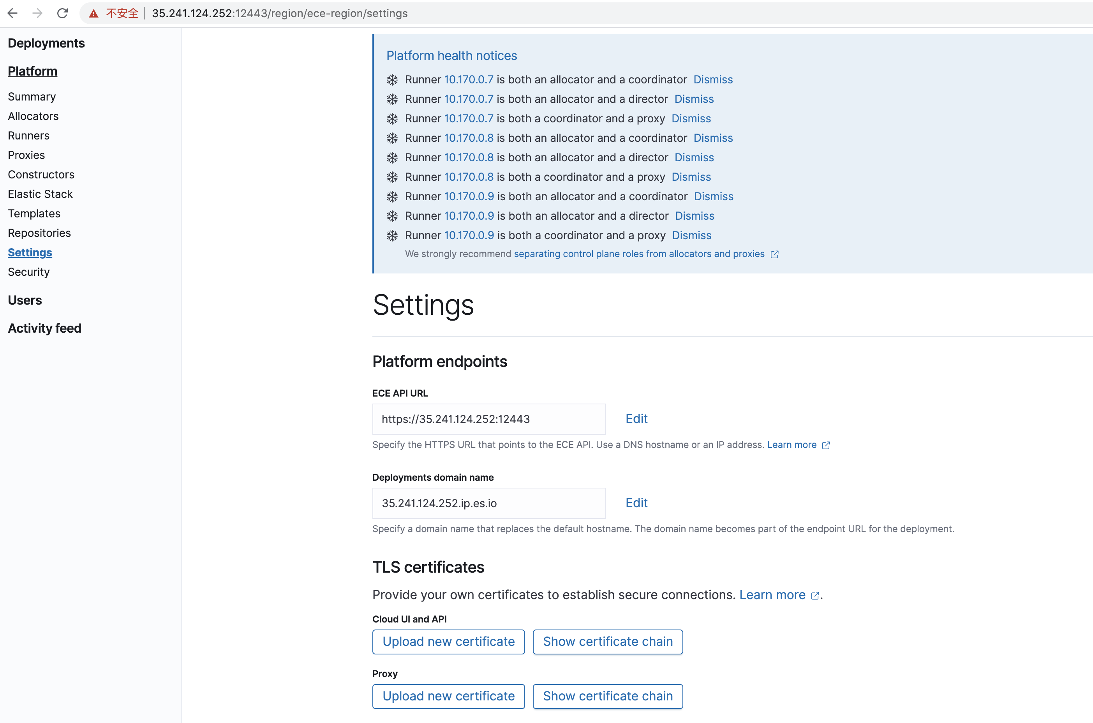Open runner 10.170.0.8 link in allocator-director notice

(468, 158)
